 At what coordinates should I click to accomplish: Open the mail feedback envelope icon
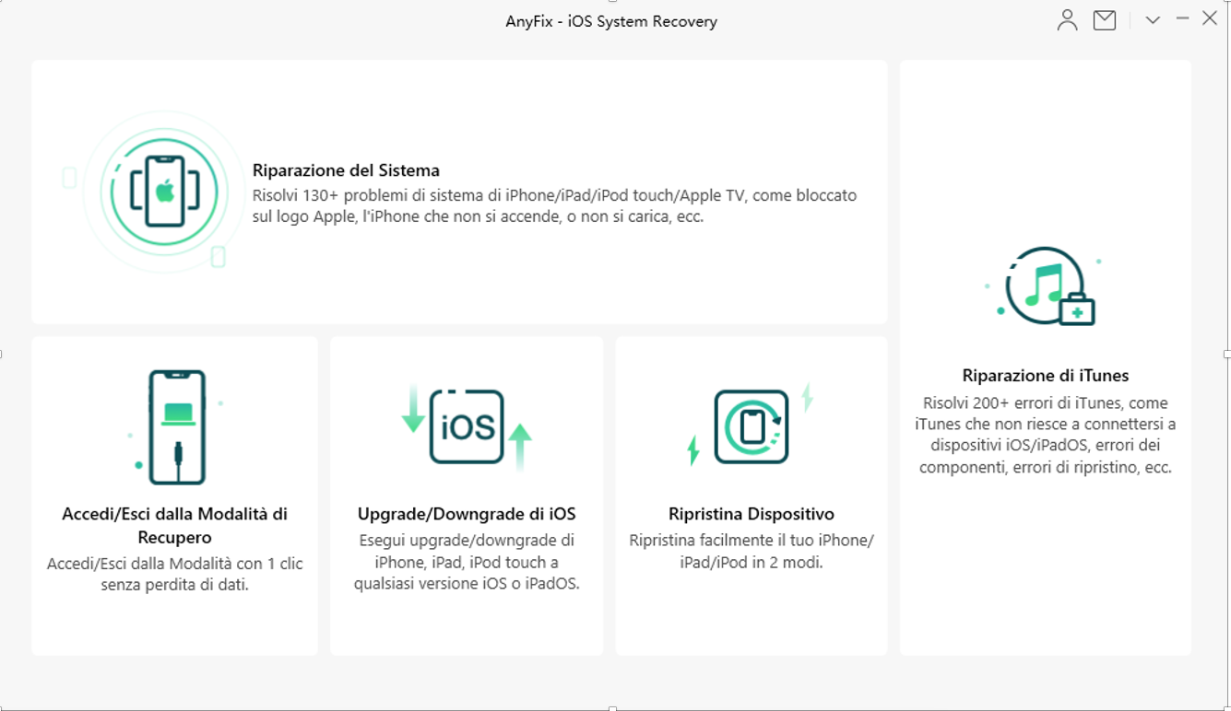point(1105,20)
